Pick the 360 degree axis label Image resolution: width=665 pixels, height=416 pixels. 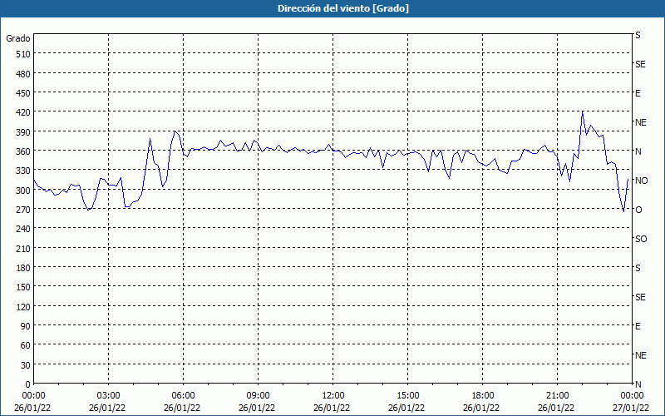pos(23,151)
